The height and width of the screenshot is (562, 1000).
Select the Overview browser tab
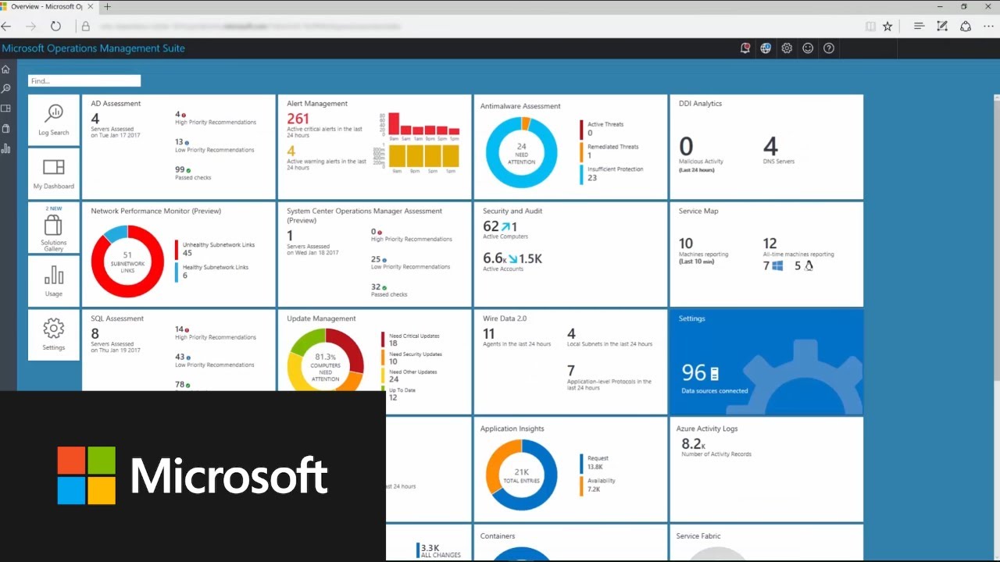48,6
